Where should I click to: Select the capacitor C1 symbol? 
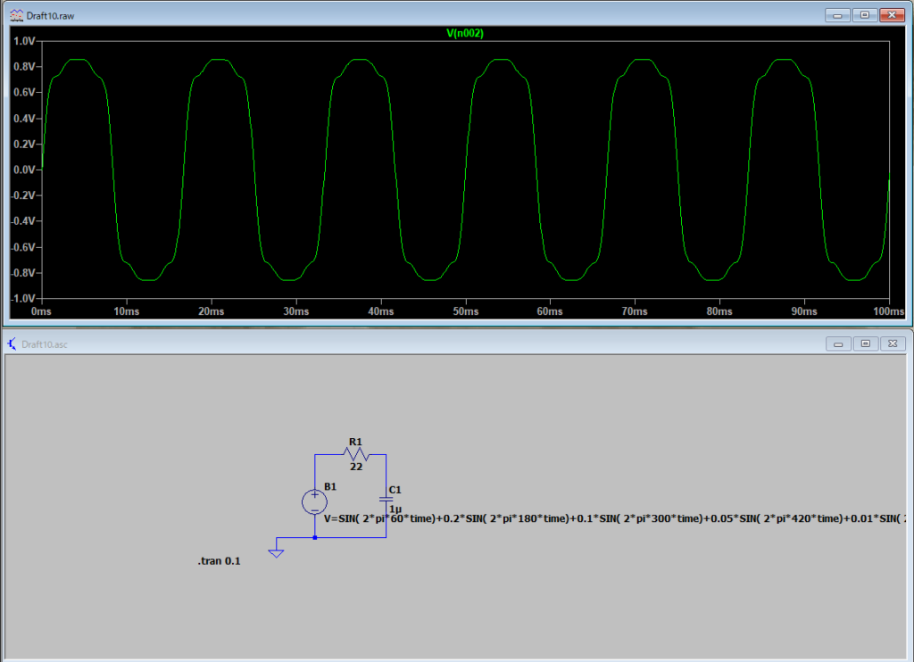coord(386,500)
